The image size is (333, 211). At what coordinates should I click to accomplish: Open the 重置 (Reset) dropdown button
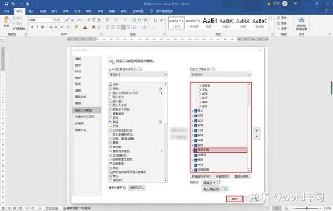209,183
